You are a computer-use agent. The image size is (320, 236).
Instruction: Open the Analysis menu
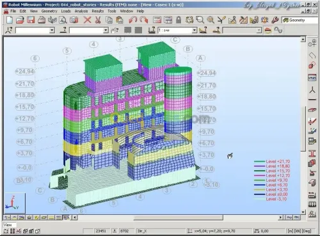coord(81,11)
